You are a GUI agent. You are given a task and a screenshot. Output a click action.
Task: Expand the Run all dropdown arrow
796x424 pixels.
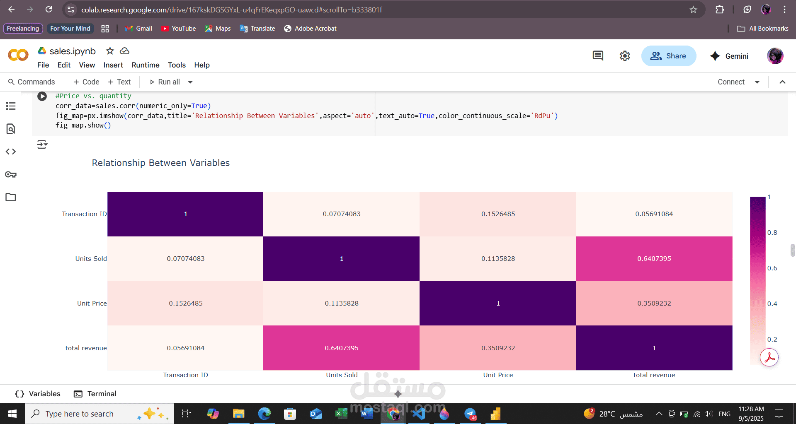tap(190, 82)
